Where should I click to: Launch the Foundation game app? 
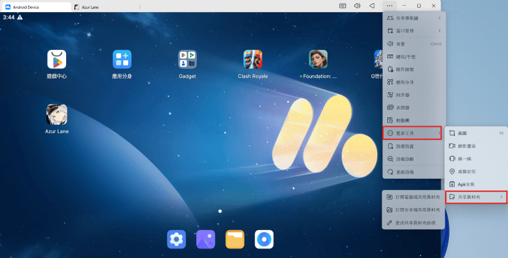[318, 60]
